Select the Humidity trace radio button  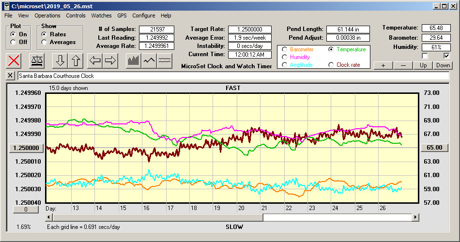coord(284,57)
